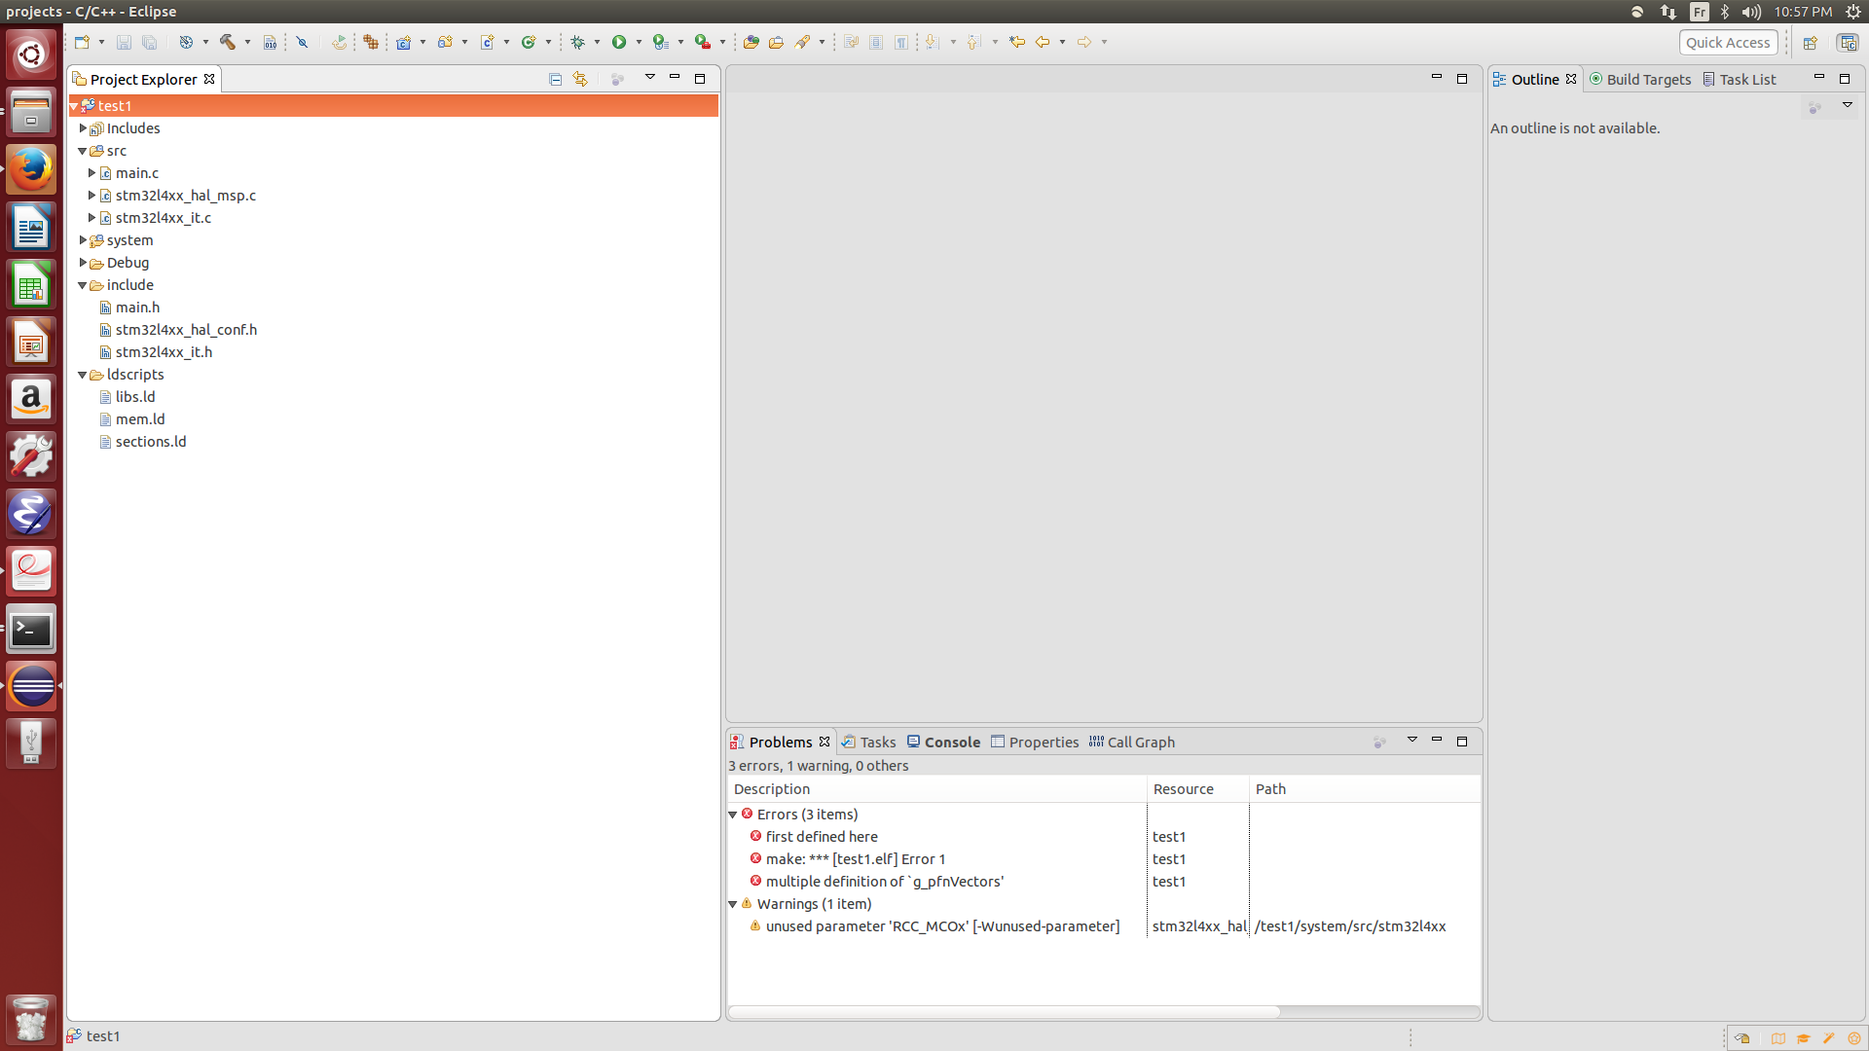1869x1051 pixels.
Task: Switch to the Build Targets tab
Action: point(1640,79)
